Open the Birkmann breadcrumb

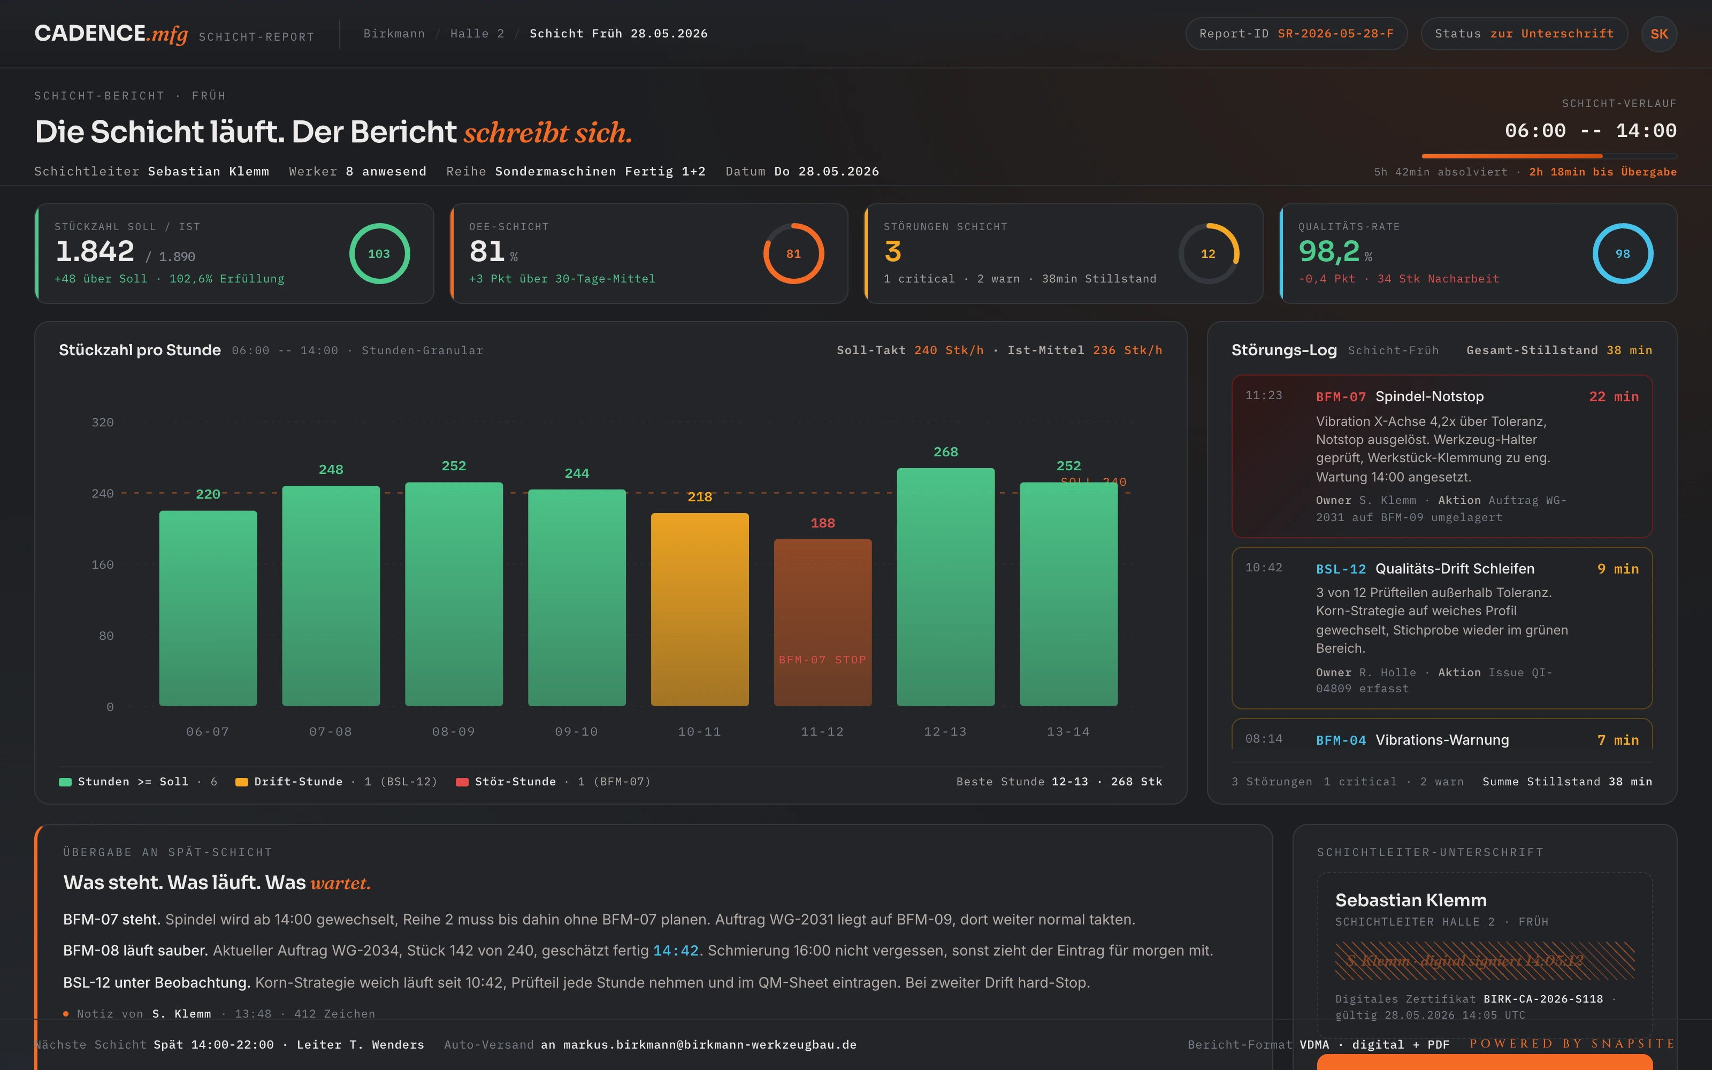coord(394,34)
